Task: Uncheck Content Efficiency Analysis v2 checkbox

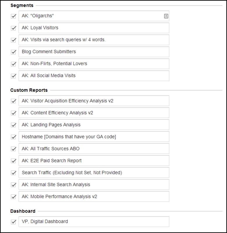Action: [x=13, y=113]
